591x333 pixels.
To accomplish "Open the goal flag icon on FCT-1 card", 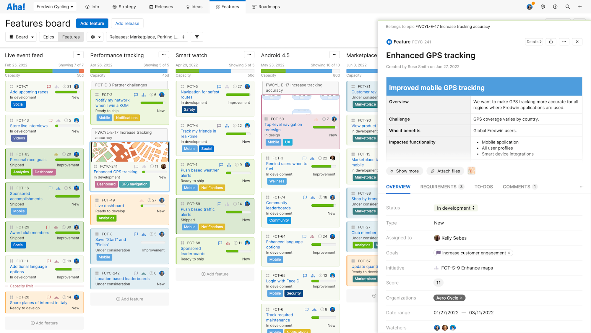I will pos(221,165).
